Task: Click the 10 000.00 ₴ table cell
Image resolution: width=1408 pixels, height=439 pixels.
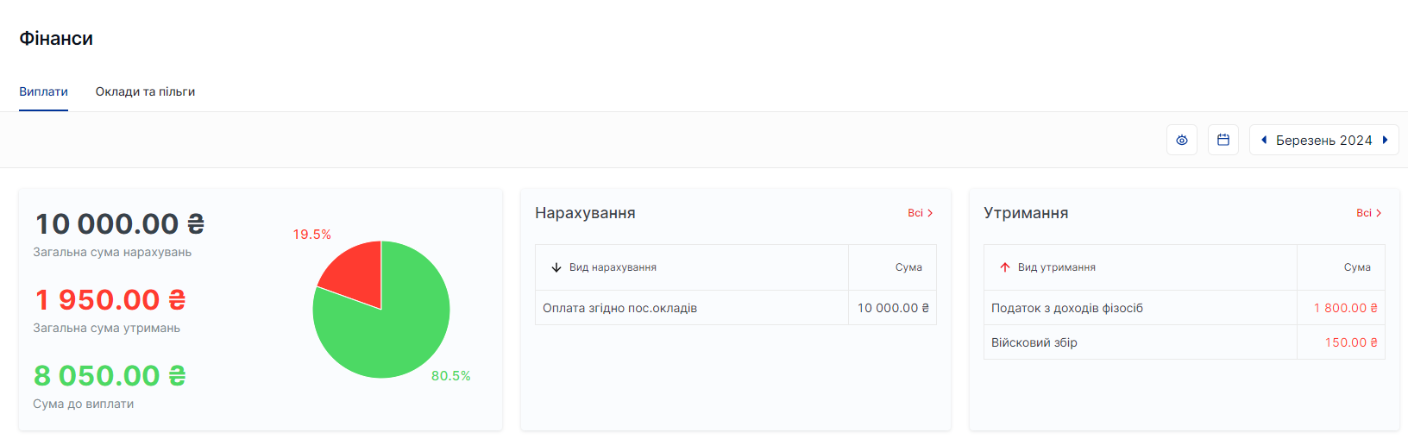Action: 893,308
